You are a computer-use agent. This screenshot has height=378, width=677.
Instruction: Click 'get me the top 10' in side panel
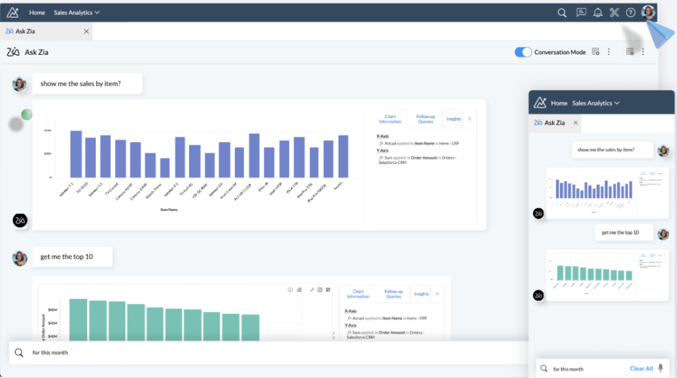(623, 233)
